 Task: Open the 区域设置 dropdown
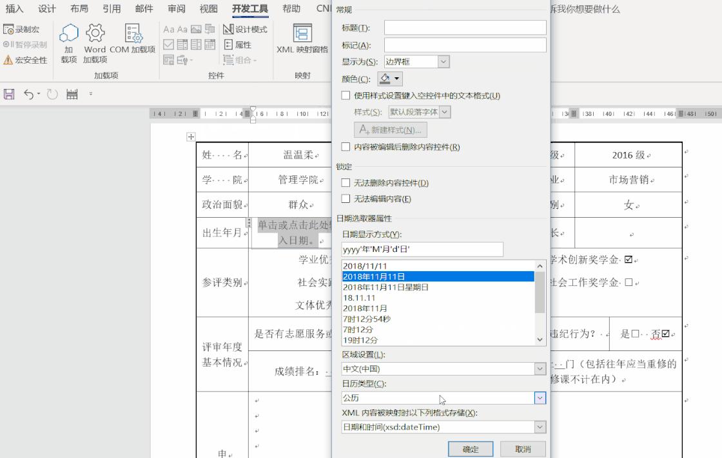coord(540,368)
